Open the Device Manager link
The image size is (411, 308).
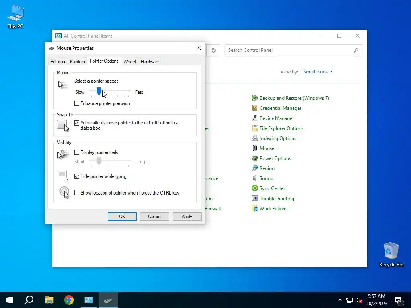click(277, 118)
